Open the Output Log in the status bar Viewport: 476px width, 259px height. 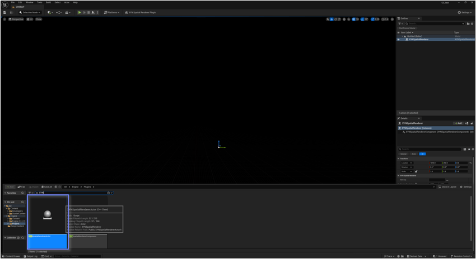[x=31, y=256]
